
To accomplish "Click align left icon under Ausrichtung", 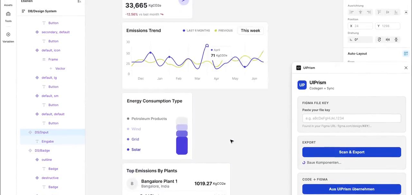I will point(352,12).
